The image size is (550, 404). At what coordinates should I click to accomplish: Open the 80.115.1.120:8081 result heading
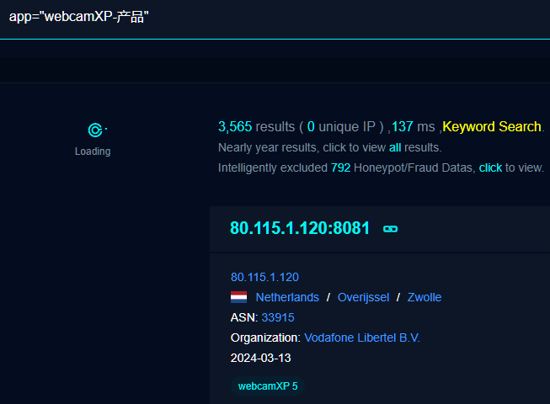coord(299,228)
